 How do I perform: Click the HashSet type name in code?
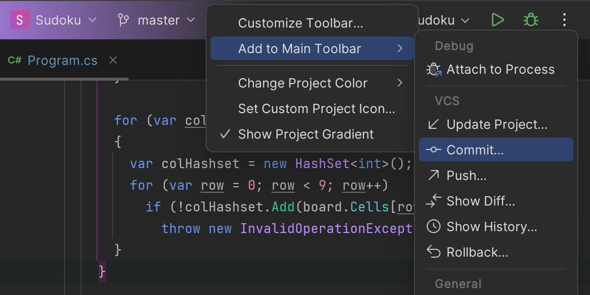pos(323,164)
